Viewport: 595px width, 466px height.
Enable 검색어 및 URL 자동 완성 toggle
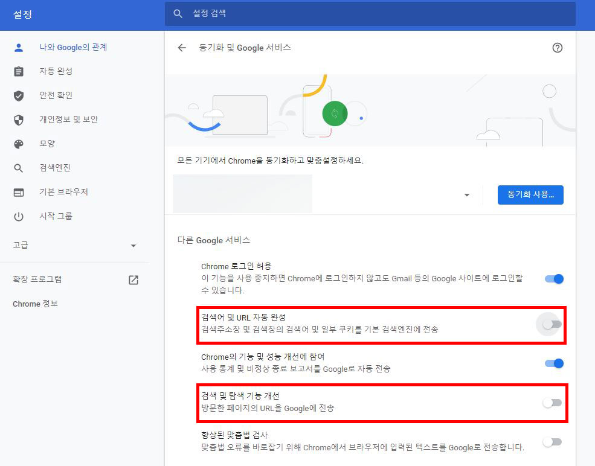click(x=552, y=325)
